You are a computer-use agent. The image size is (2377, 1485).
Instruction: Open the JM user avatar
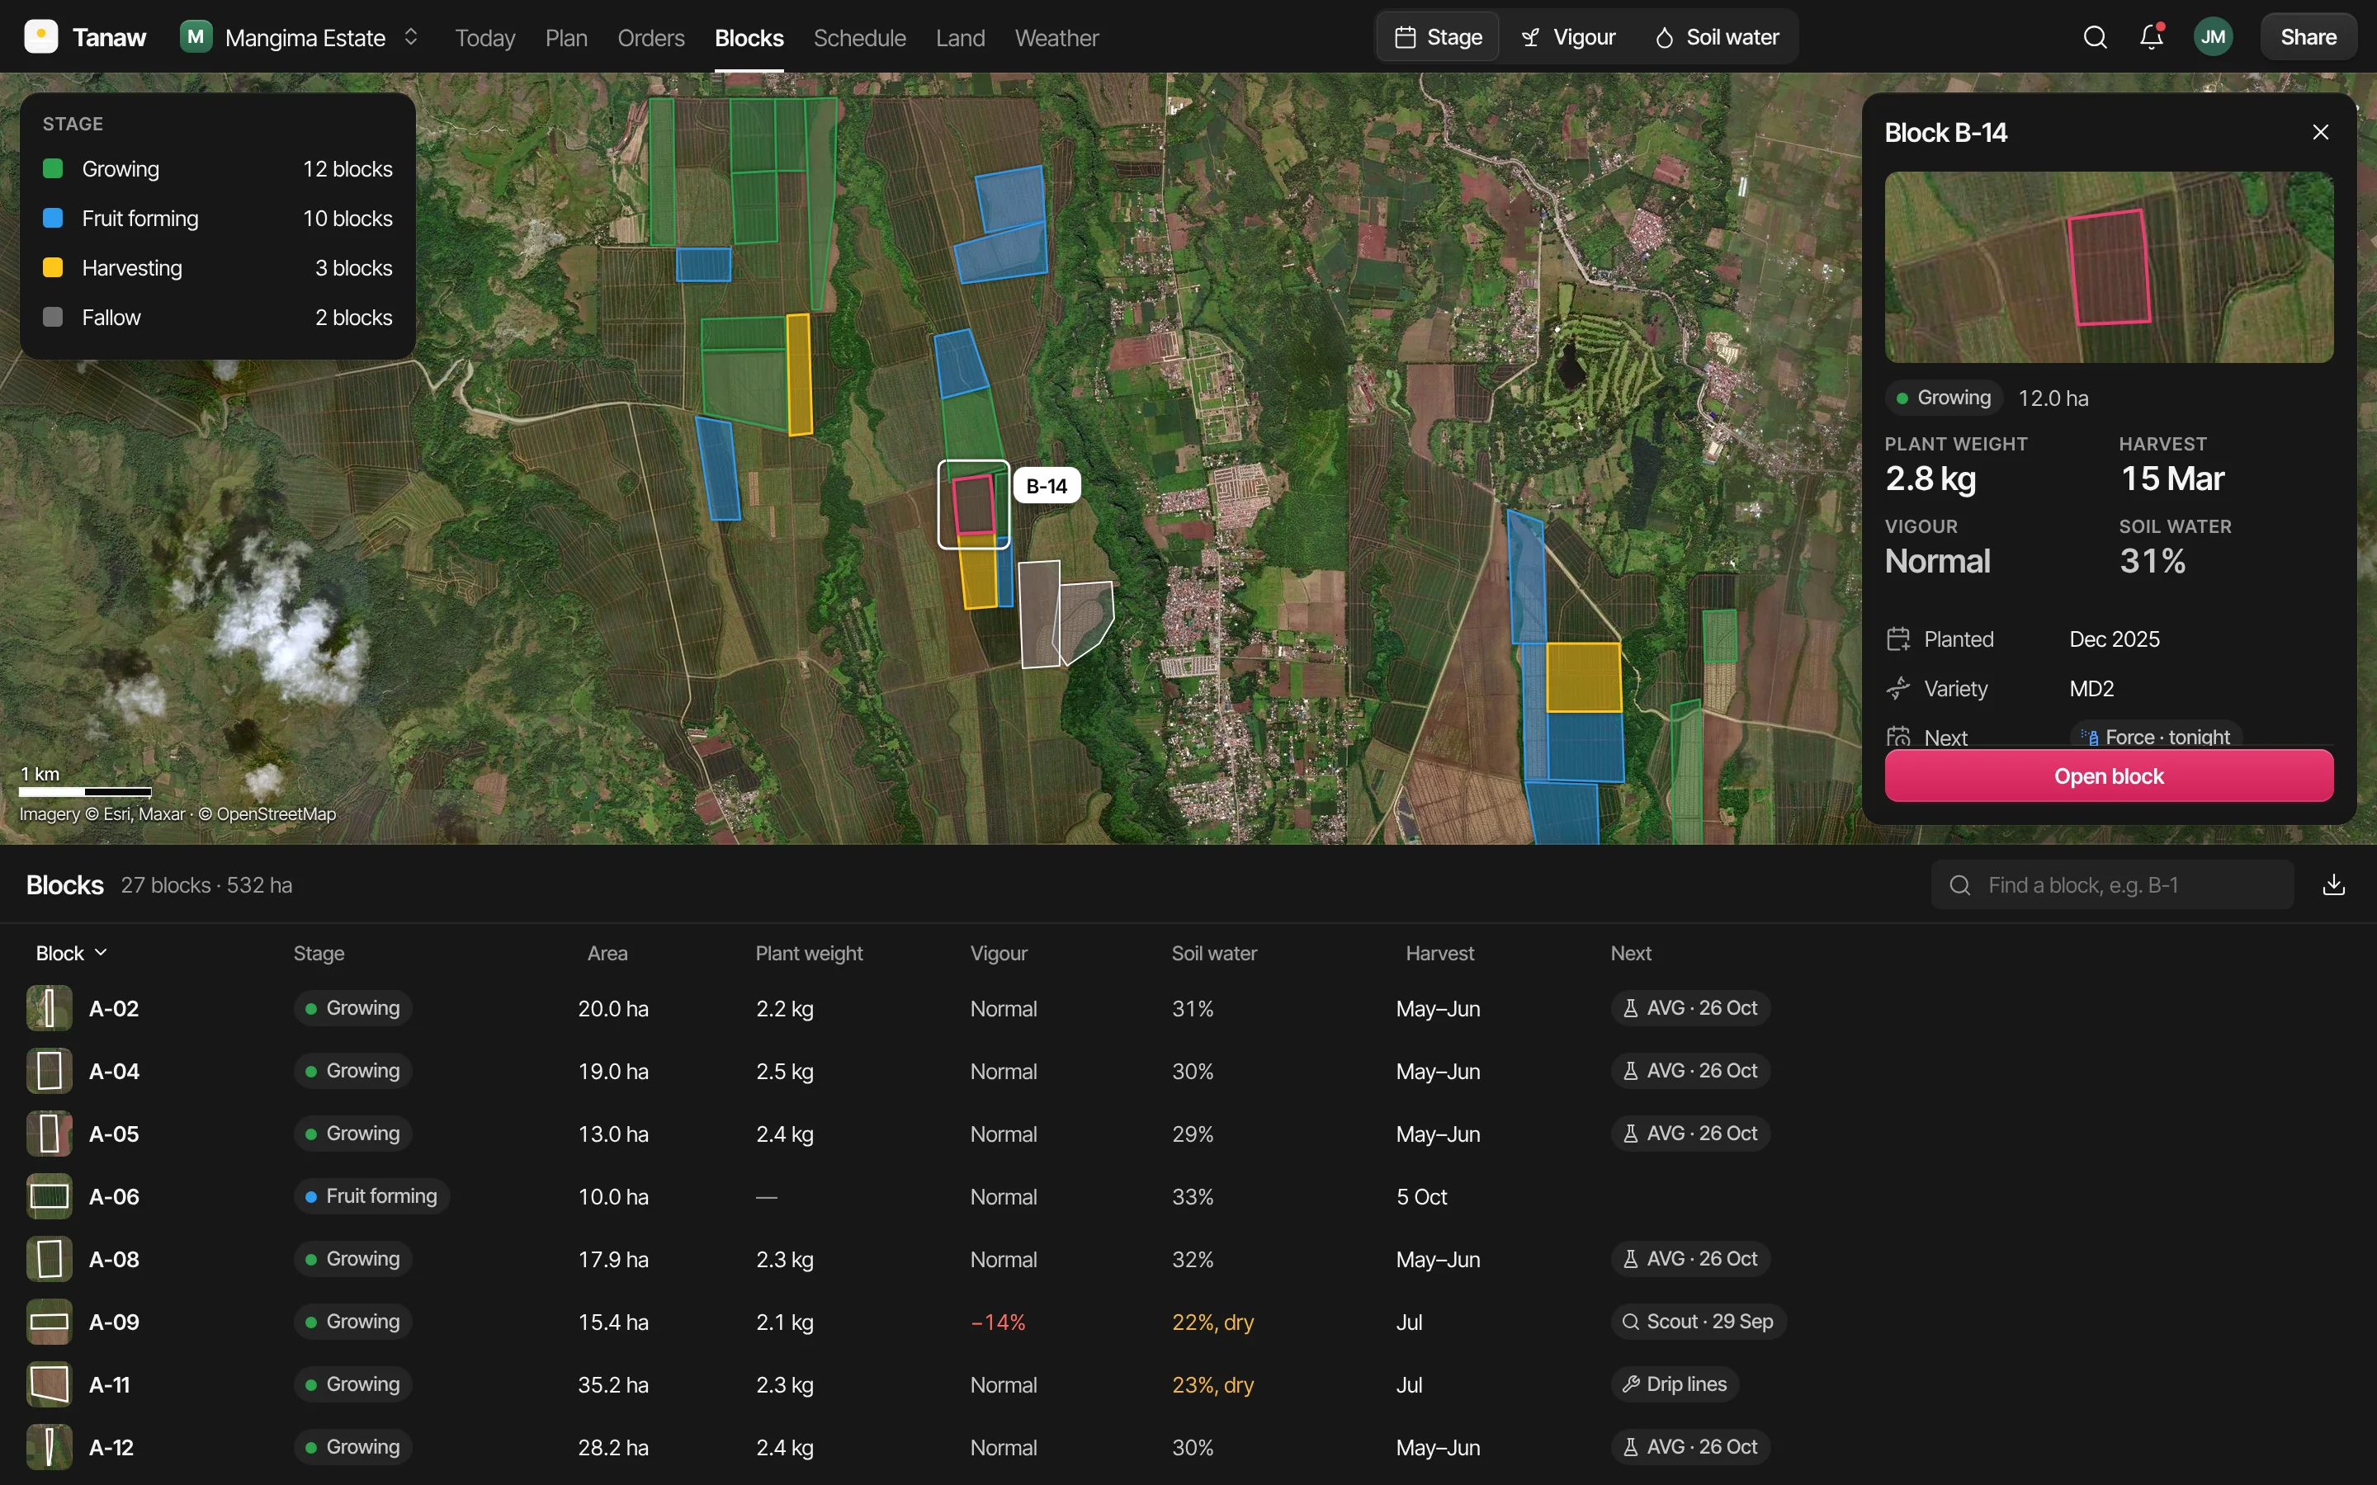point(2213,37)
